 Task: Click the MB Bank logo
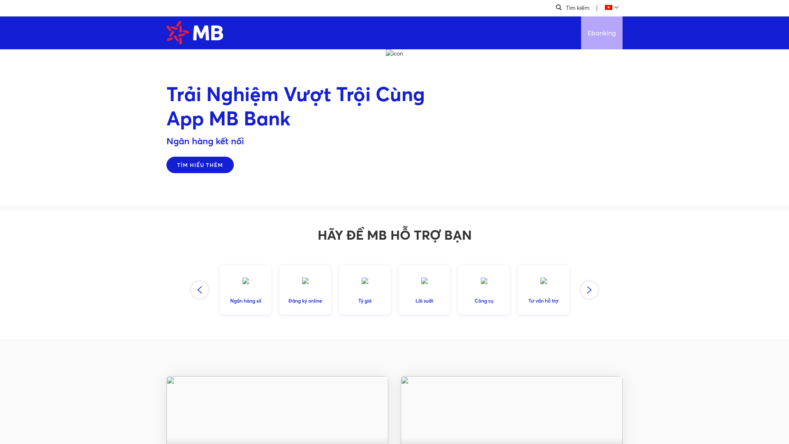point(195,32)
